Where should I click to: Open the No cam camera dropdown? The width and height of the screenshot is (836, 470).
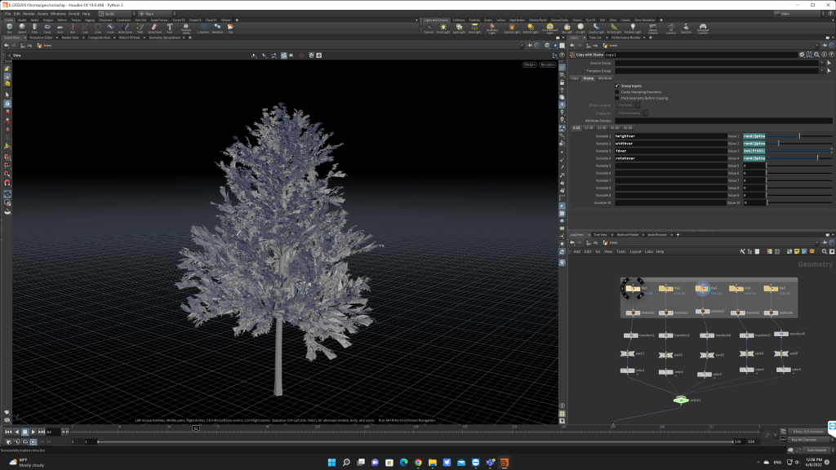tap(547, 64)
